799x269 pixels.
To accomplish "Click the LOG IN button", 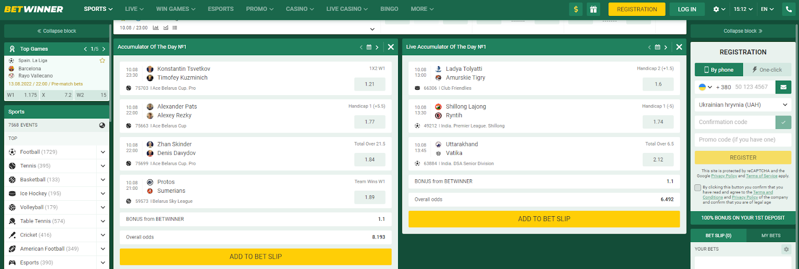I will (x=687, y=9).
